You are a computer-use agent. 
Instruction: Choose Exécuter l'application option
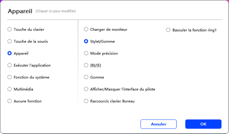[x=10, y=65]
